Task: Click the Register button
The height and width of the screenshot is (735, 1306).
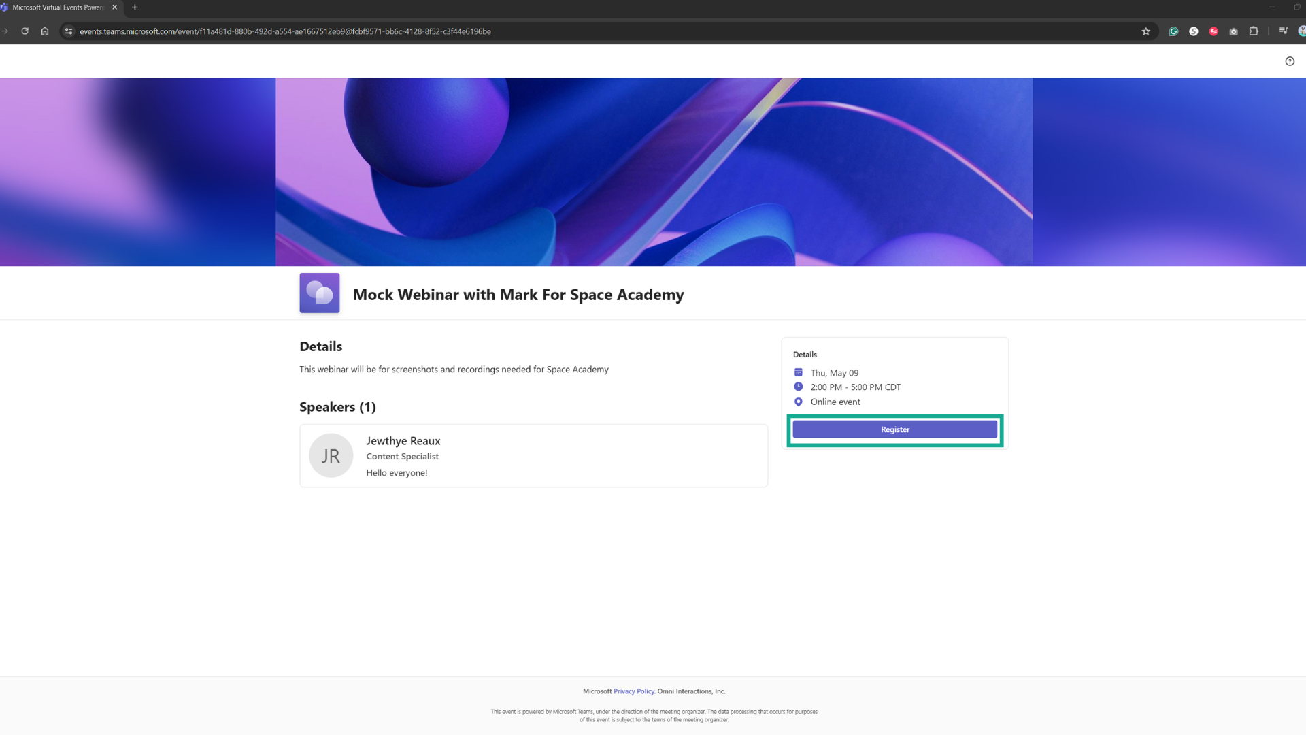Action: [894, 429]
